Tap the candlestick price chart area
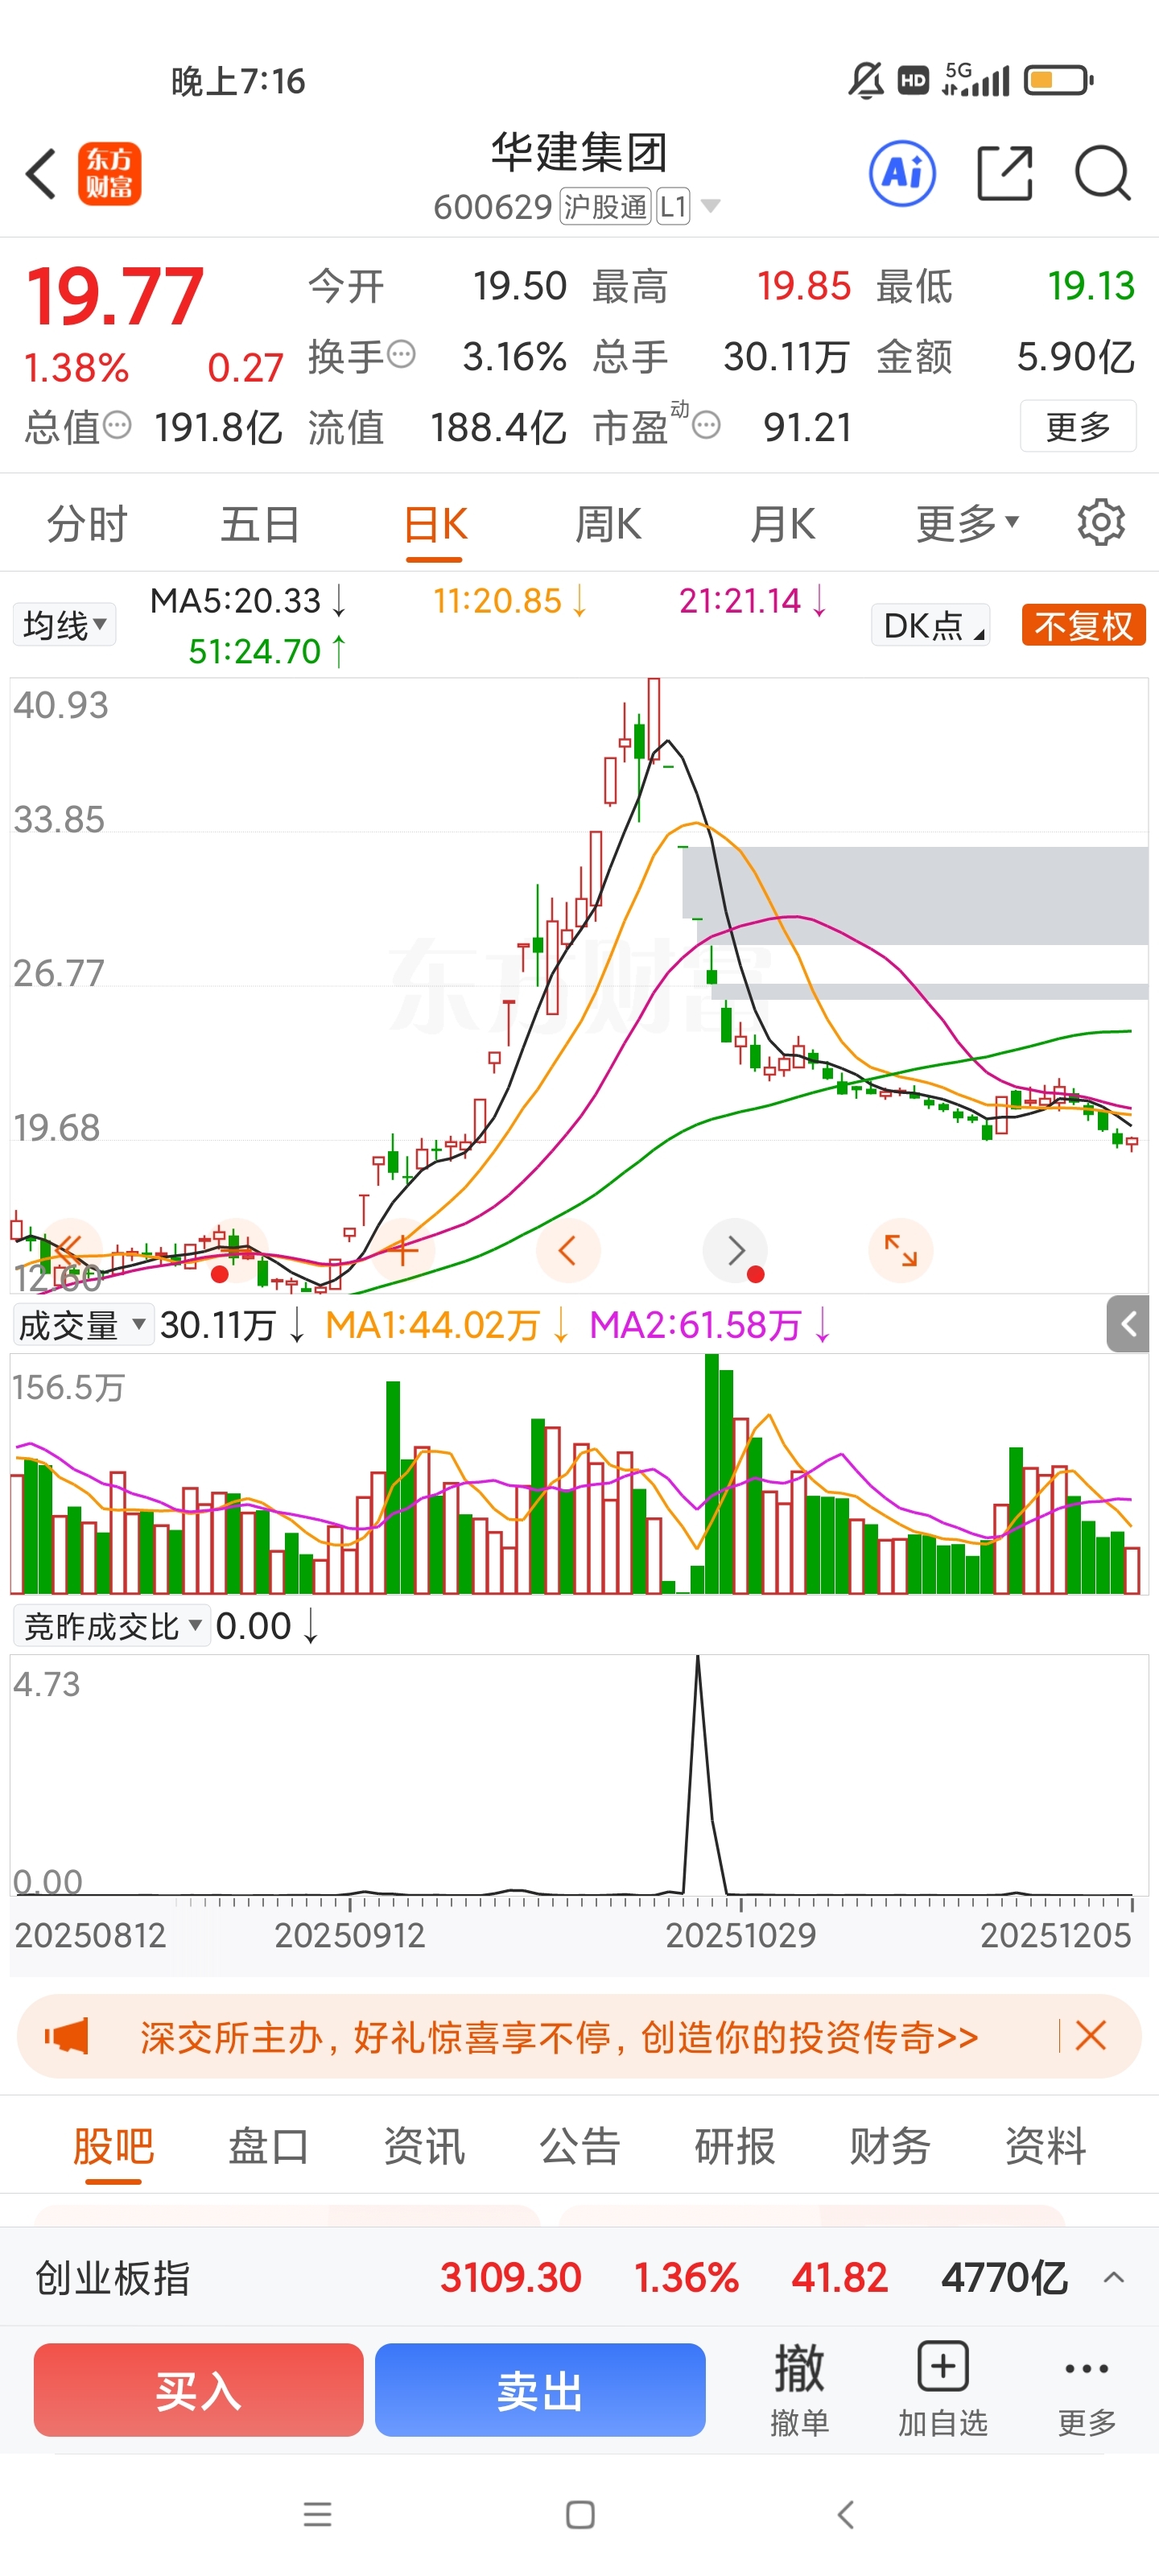 (579, 985)
